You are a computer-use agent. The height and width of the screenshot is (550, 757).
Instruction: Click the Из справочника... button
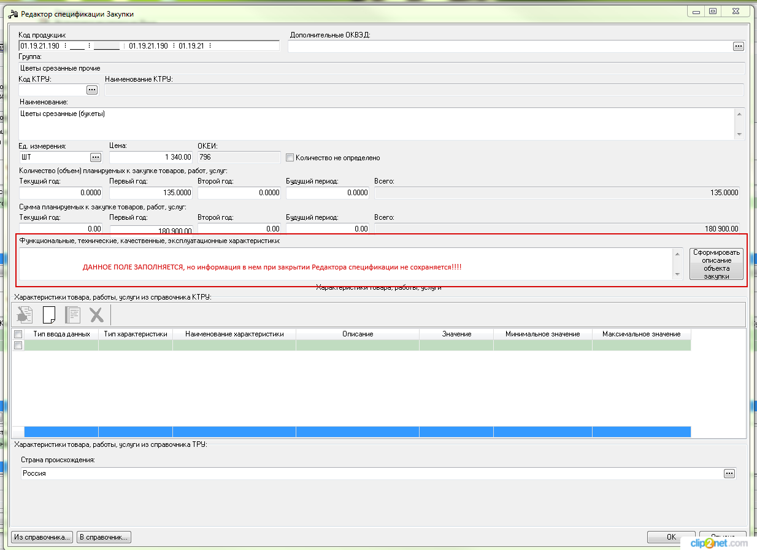pyautogui.click(x=42, y=537)
